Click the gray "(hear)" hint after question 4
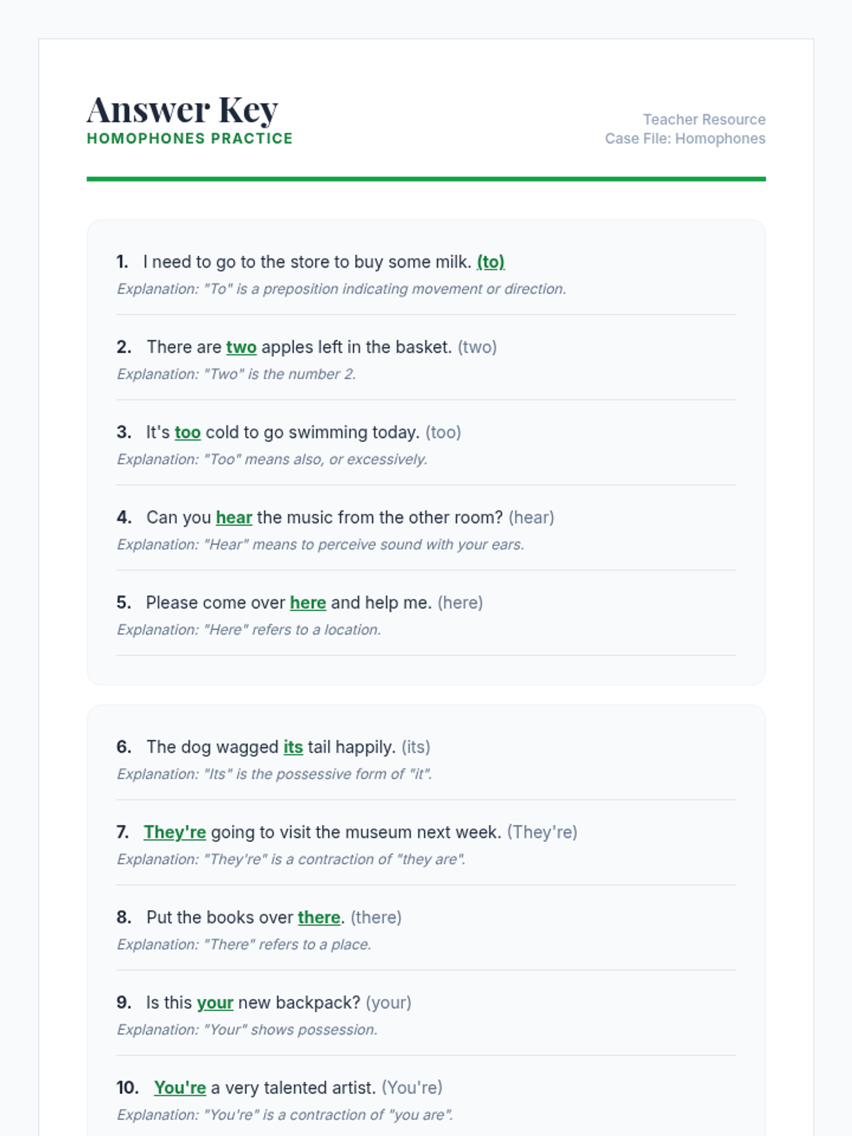Viewport: 852px width, 1136px height. coord(531,518)
